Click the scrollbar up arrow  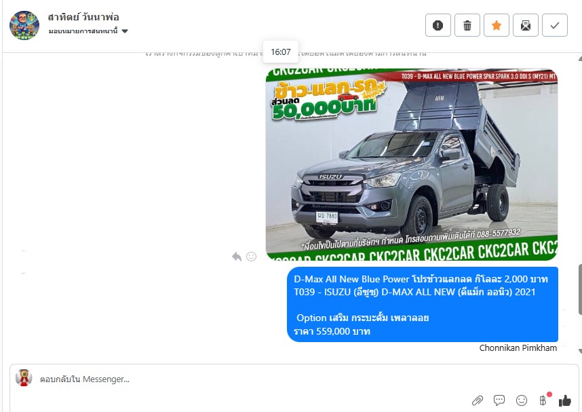580,58
